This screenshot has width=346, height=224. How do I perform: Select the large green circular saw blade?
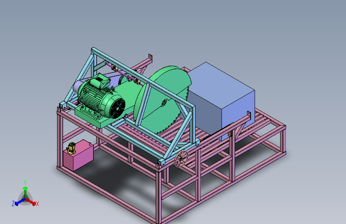163,100
